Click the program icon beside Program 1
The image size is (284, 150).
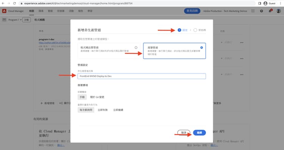tap(4, 20)
